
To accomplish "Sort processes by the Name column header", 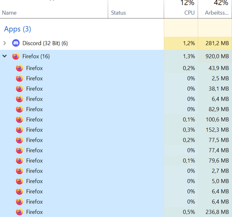I will (x=9, y=13).
